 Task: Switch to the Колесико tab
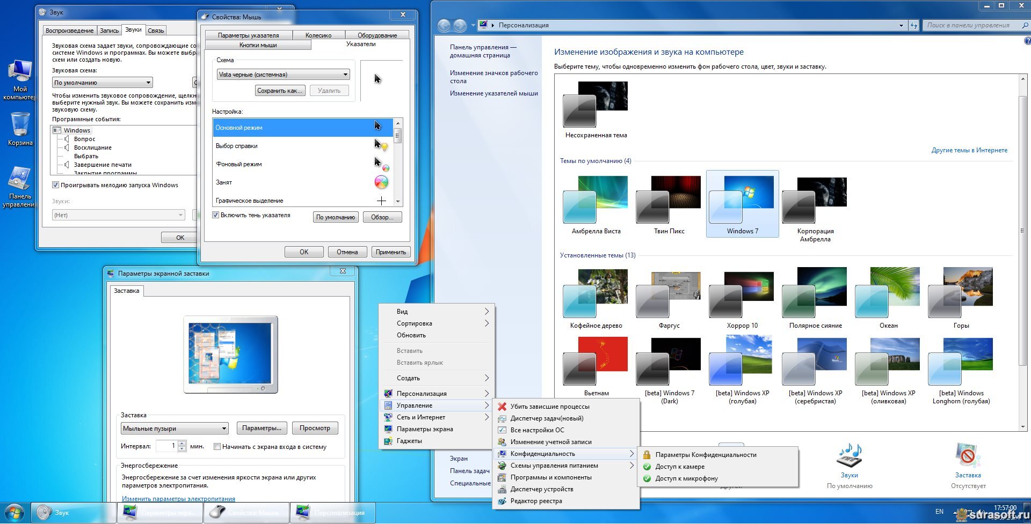point(318,35)
